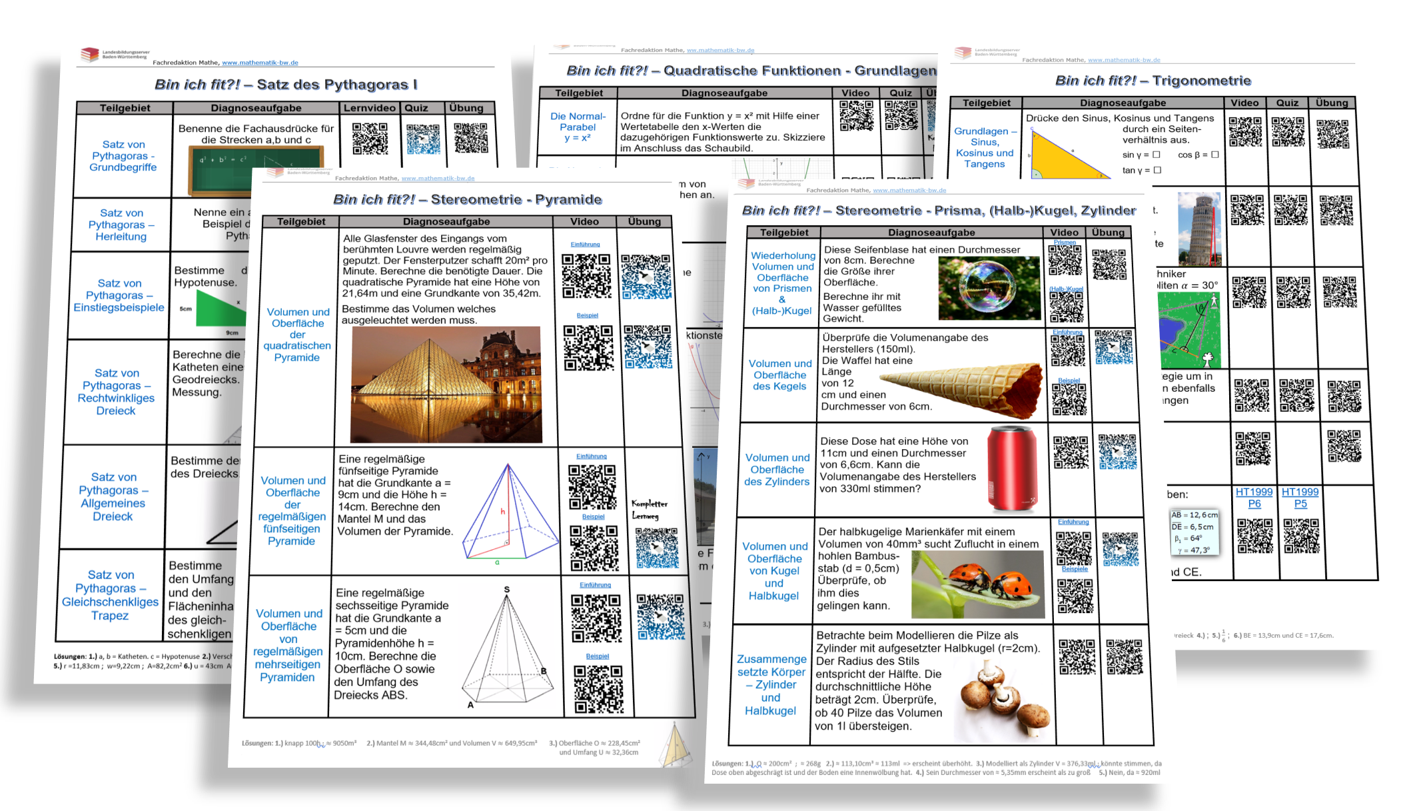This screenshot has height=811, width=1413.
Task: Click the green chalkboard image on the Pythagoras sheet
Action: (x=256, y=171)
